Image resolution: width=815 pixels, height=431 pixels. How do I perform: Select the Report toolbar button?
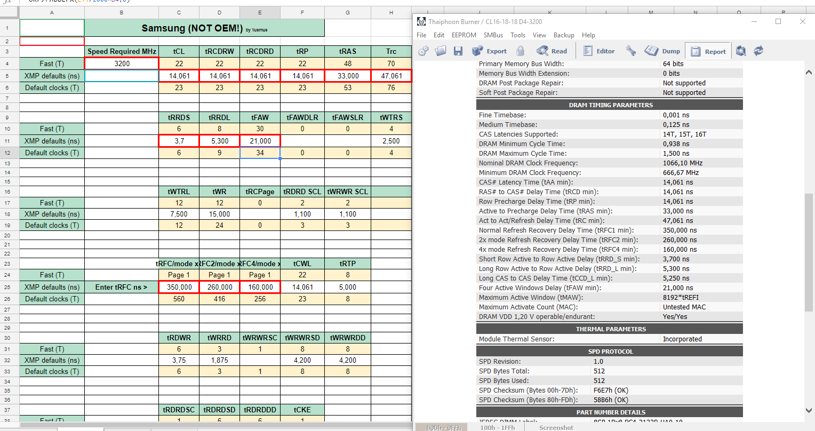(x=708, y=51)
